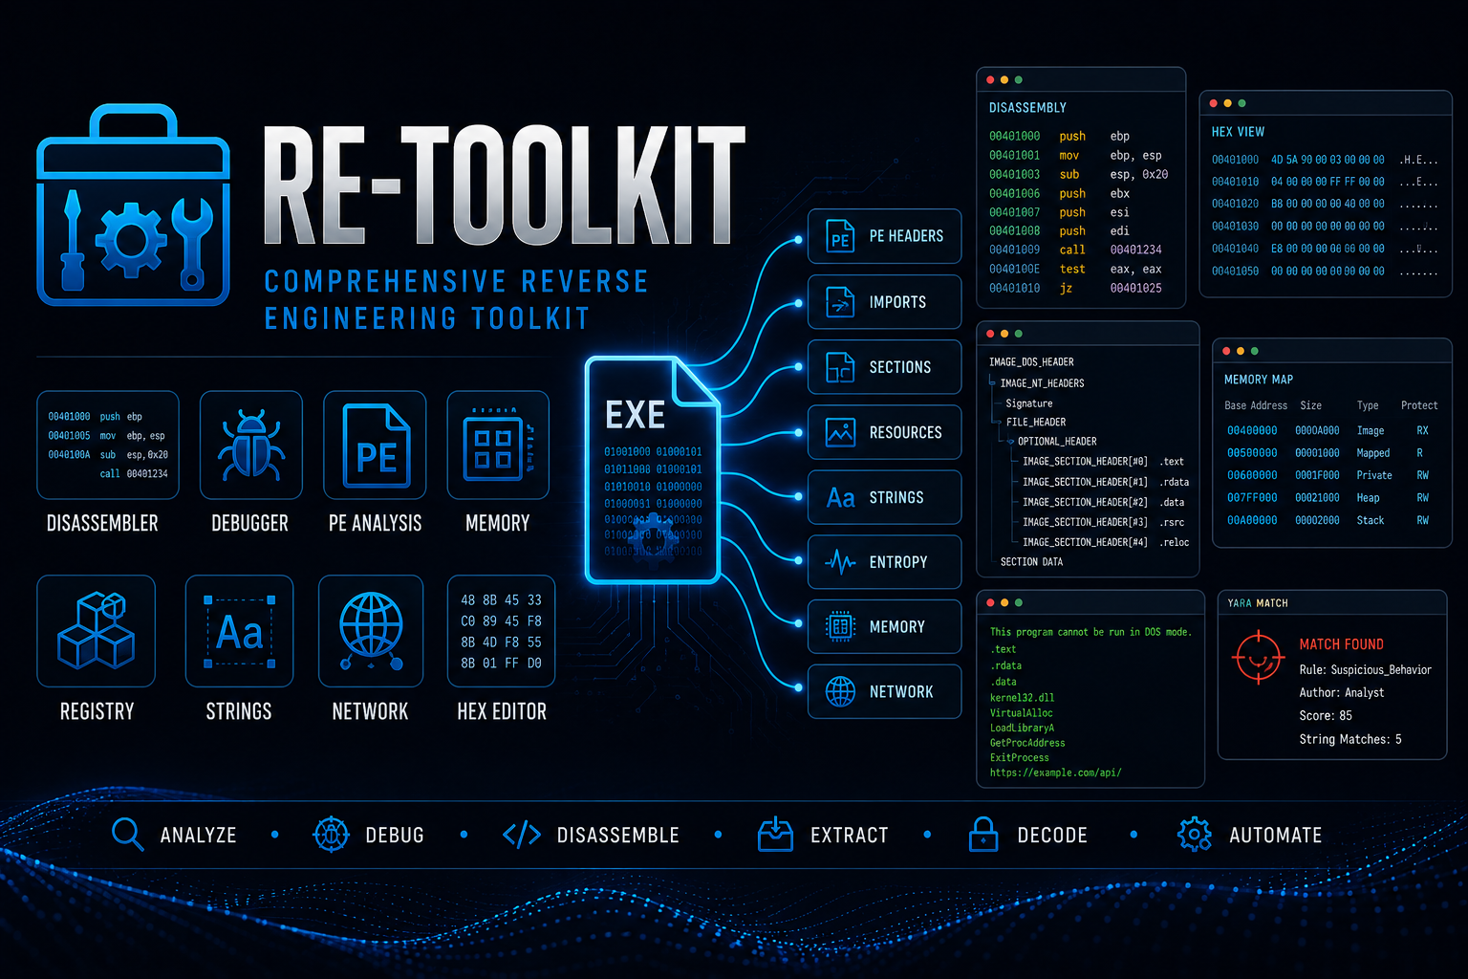
Task: Select AUTOMATE label in the bottom bar
Action: pyautogui.click(x=1276, y=836)
